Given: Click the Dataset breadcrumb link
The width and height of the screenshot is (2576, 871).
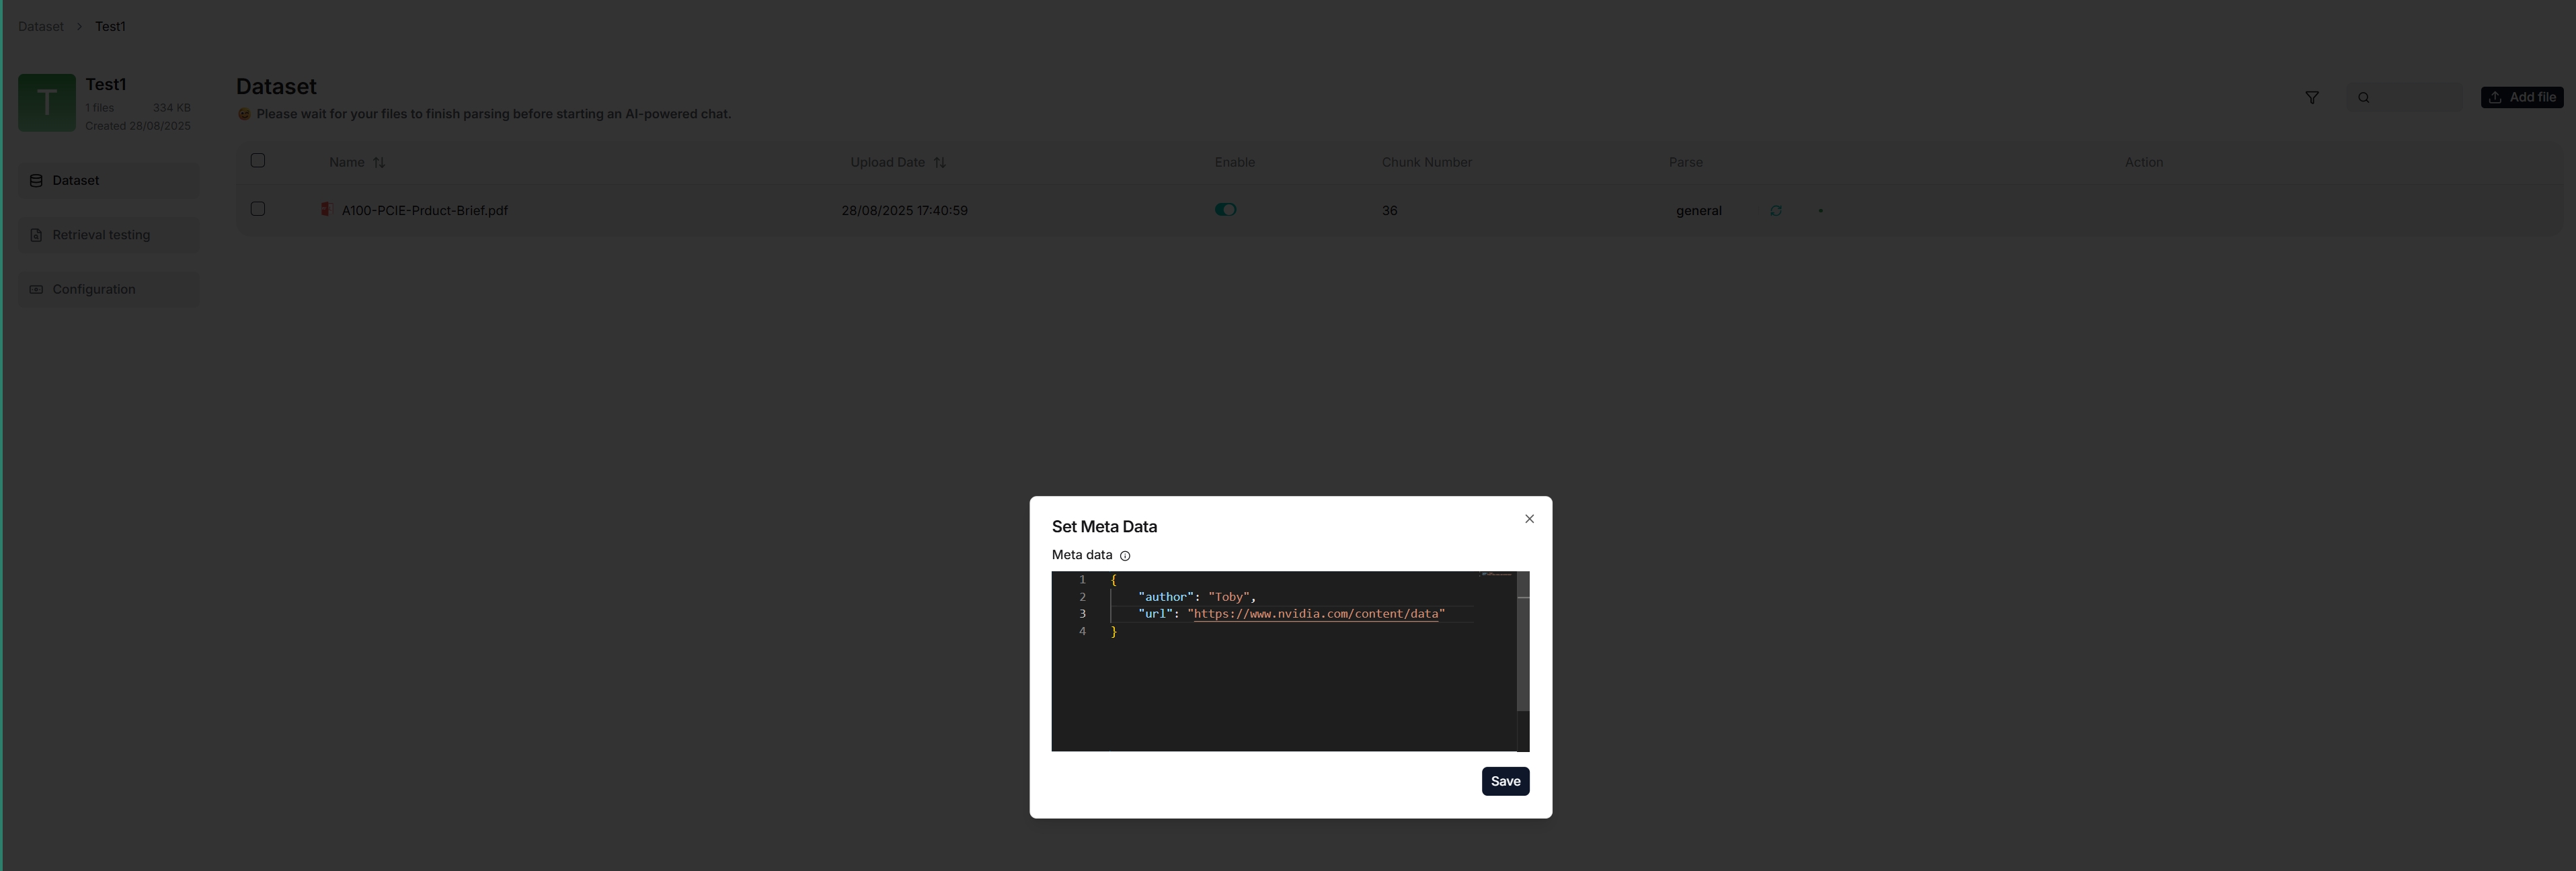Looking at the screenshot, I should click(41, 26).
